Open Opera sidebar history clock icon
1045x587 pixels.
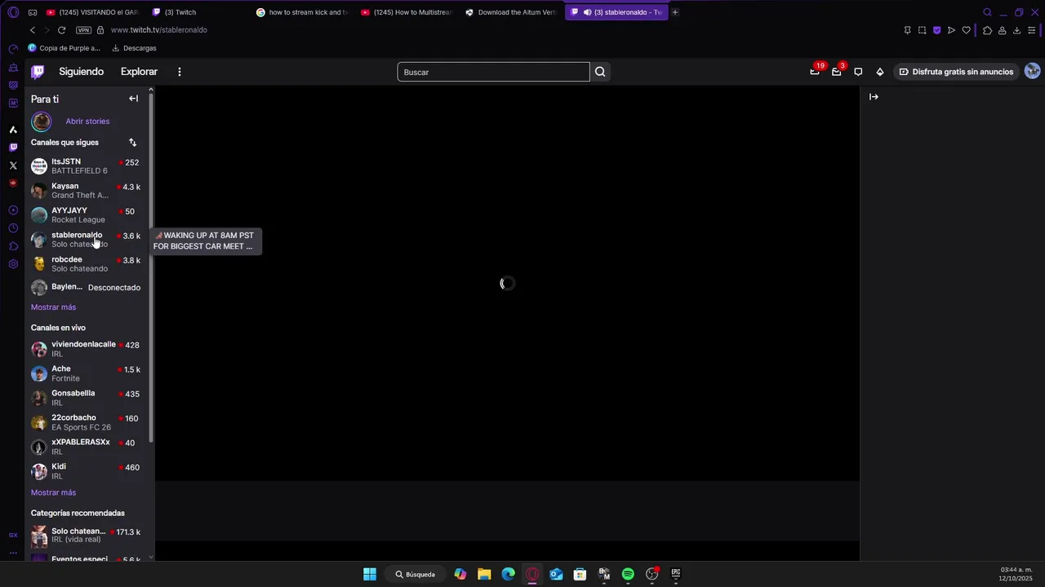tap(13, 228)
